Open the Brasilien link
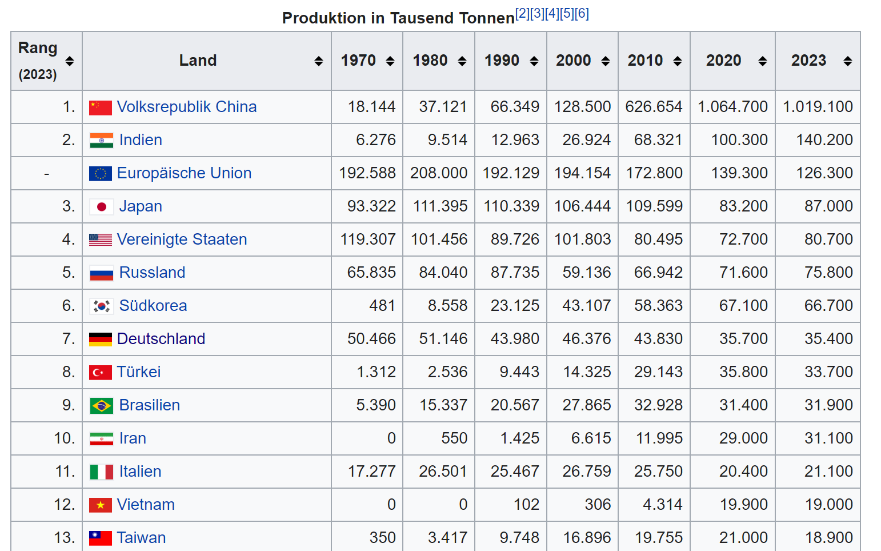The image size is (881, 551). (x=150, y=405)
